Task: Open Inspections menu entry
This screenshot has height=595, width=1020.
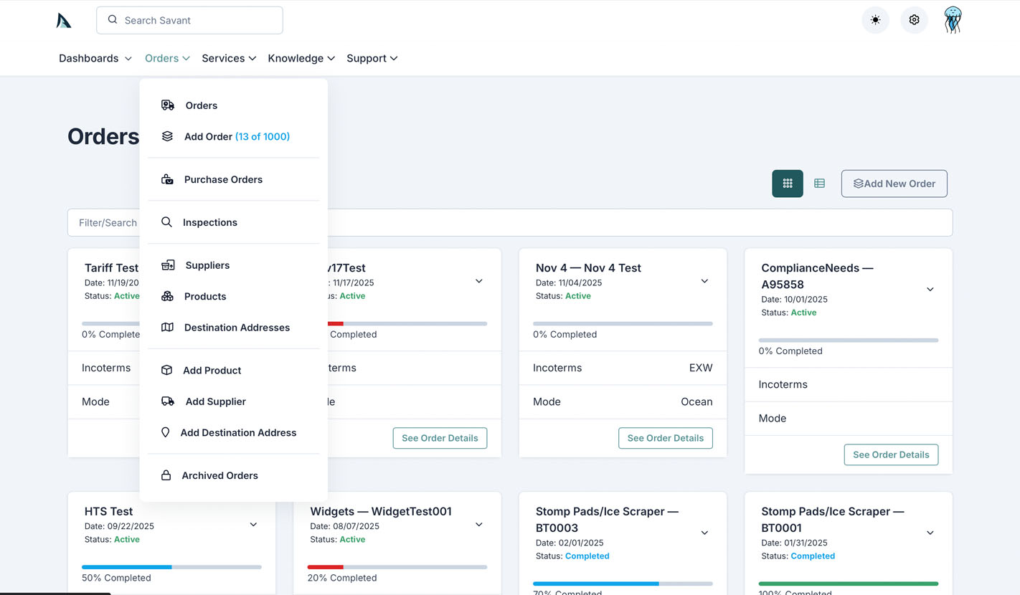Action: click(209, 222)
